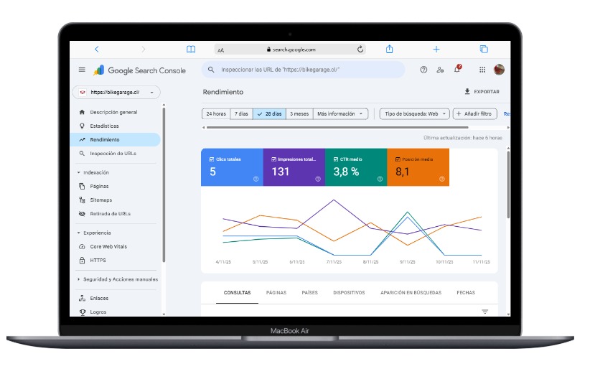Expand the Más información date dropdown
590x369 pixels.
point(341,113)
